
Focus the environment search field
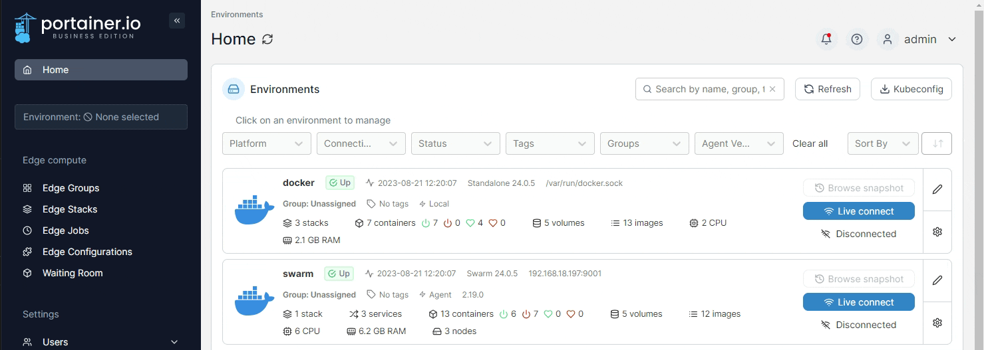pyautogui.click(x=710, y=89)
